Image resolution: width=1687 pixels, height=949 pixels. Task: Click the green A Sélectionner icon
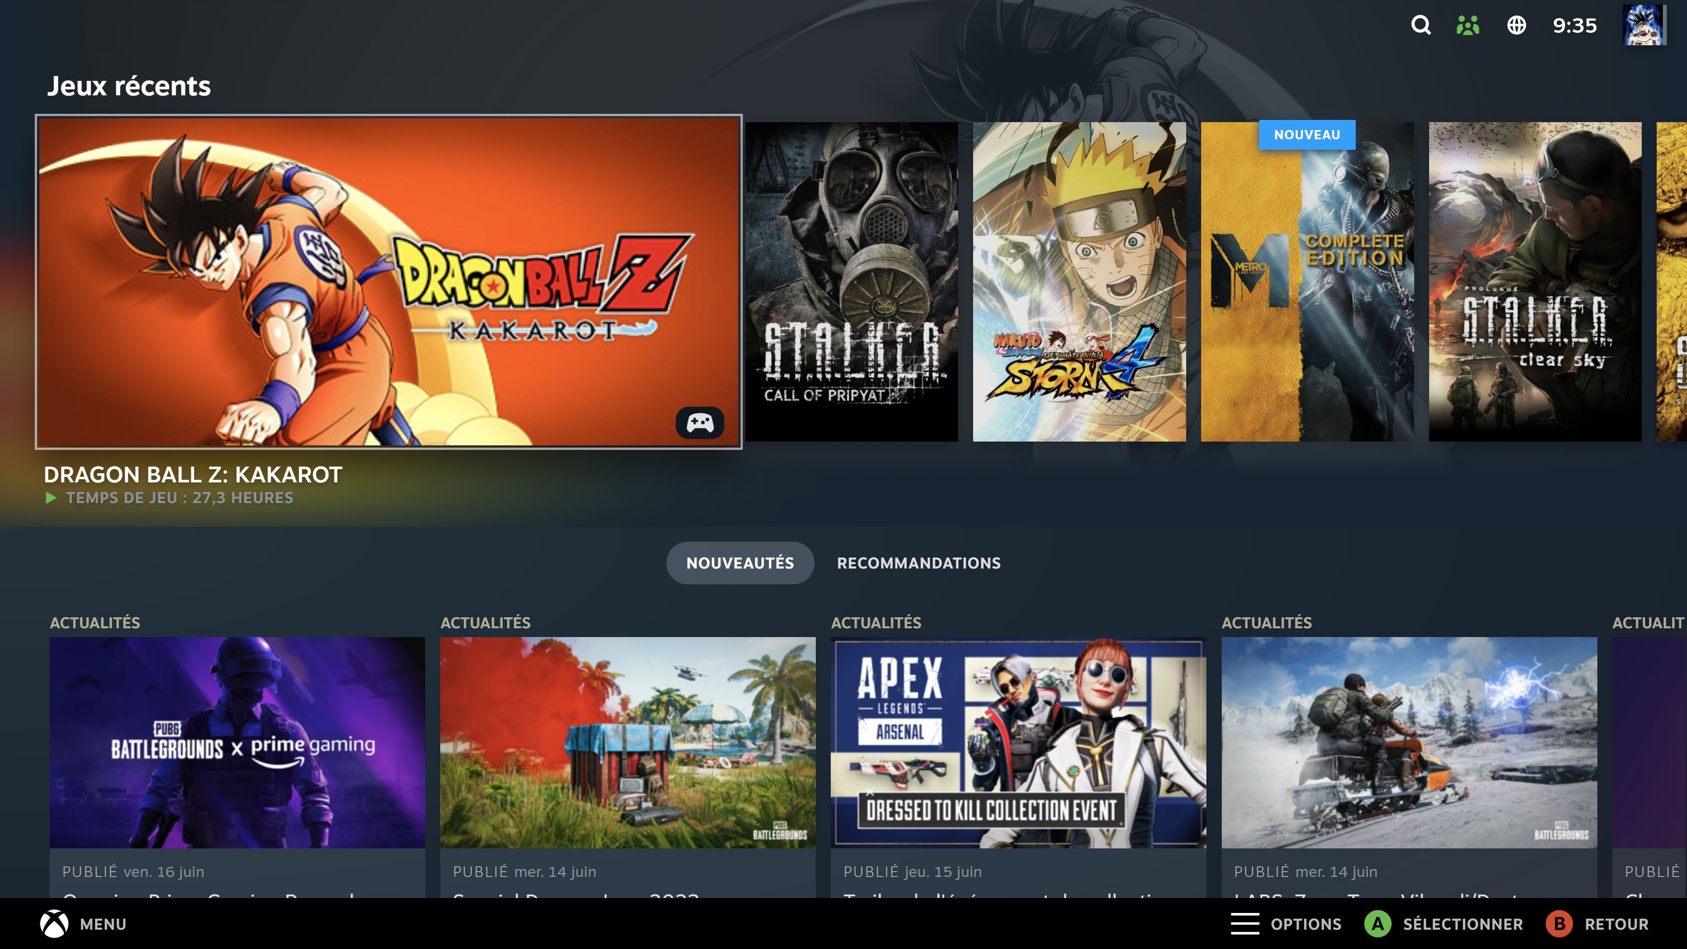point(1377,924)
